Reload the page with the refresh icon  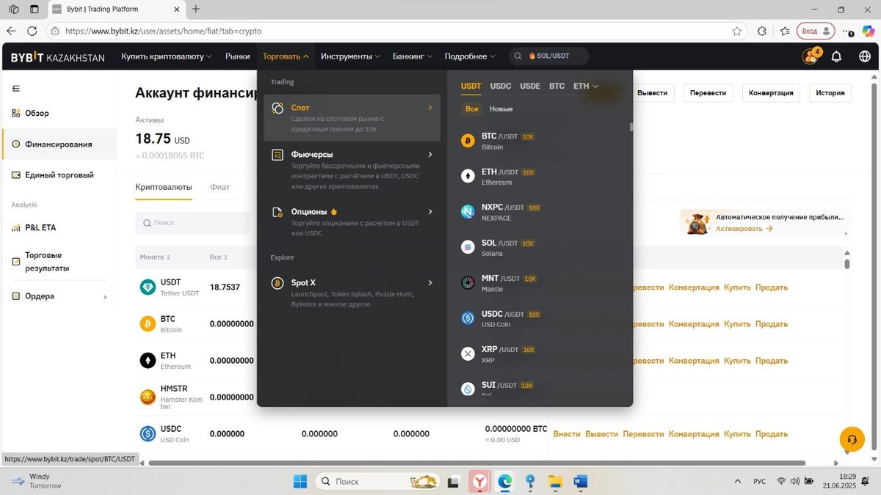(x=32, y=31)
